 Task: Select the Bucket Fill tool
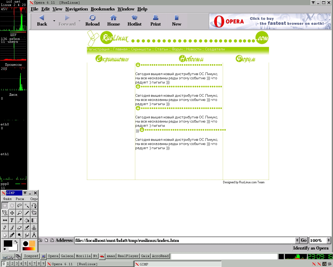[27, 220]
